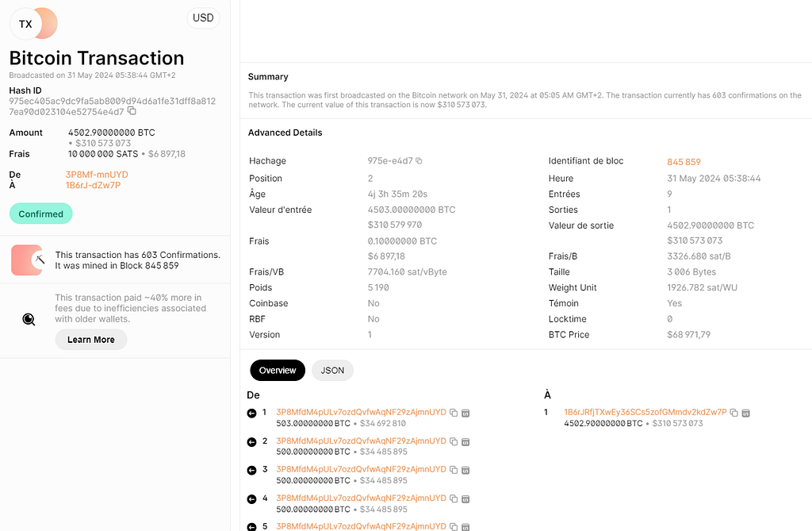Open recipient address 1B6rJ-dZw7P
This screenshot has width=812, height=531.
coord(94,185)
